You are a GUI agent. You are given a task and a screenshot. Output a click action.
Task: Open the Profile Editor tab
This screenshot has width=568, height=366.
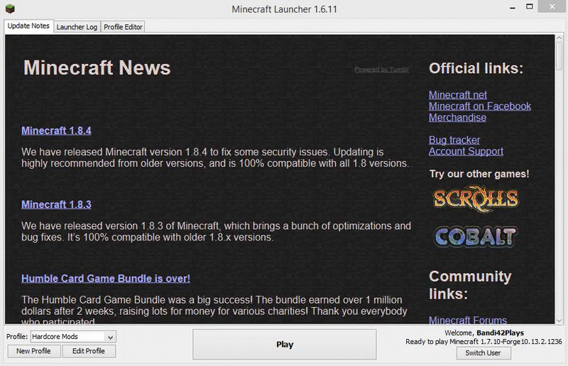click(x=123, y=27)
